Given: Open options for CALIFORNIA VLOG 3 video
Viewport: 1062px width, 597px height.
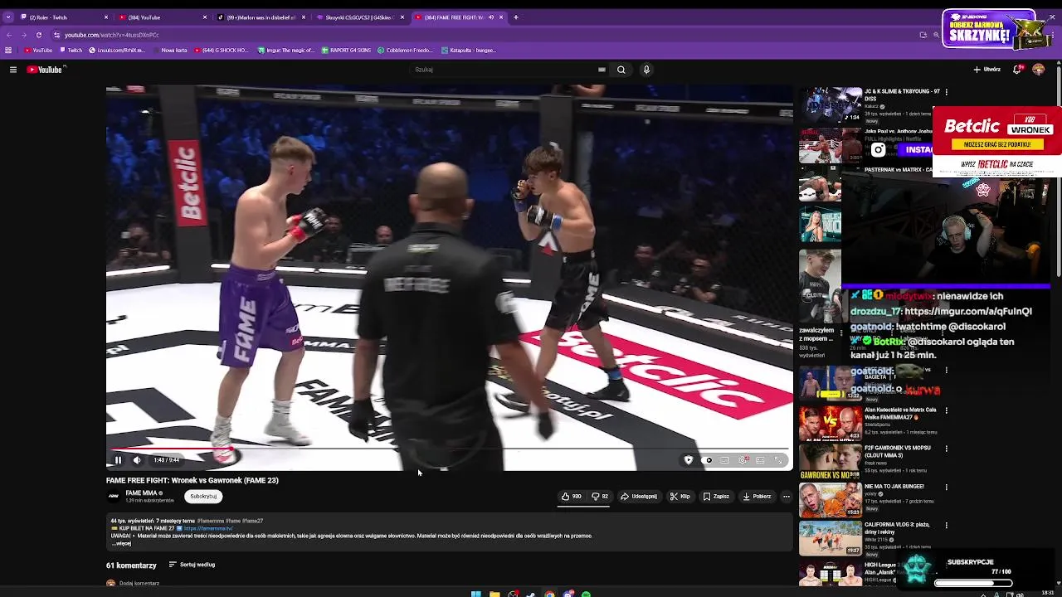Looking at the screenshot, I should tap(947, 525).
